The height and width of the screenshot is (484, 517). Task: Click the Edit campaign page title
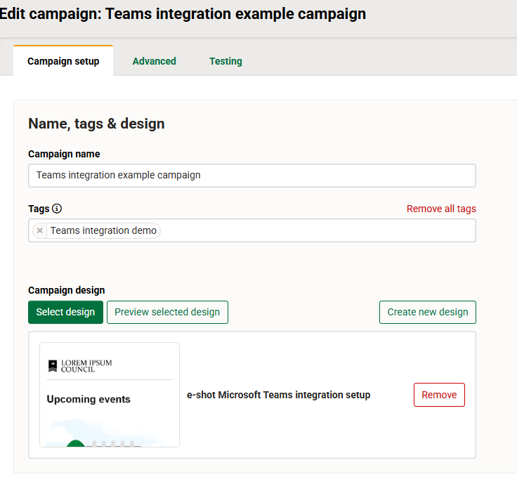point(183,14)
